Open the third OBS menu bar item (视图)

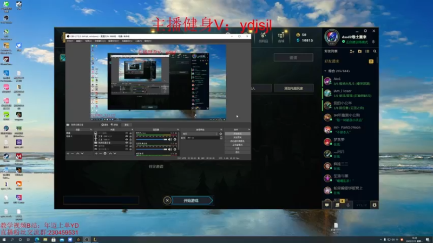pos(88,41)
